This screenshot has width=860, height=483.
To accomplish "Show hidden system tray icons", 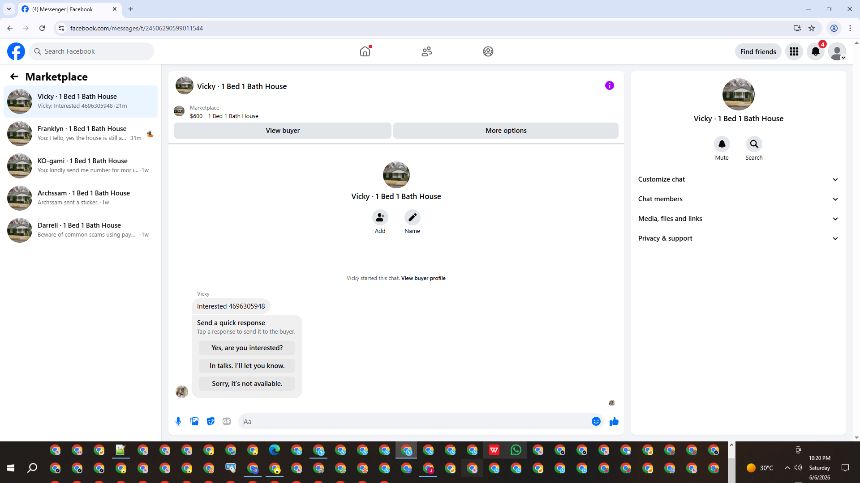I will [787, 468].
